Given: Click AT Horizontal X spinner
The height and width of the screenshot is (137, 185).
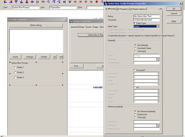Looking at the screenshot, I should [x=158, y=91].
